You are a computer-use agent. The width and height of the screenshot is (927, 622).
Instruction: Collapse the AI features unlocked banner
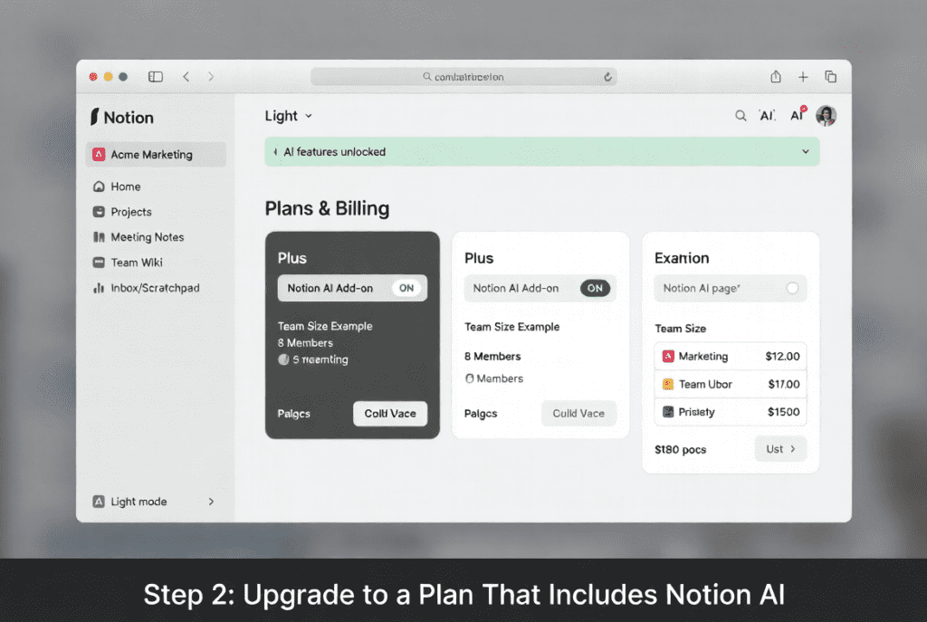(x=806, y=151)
